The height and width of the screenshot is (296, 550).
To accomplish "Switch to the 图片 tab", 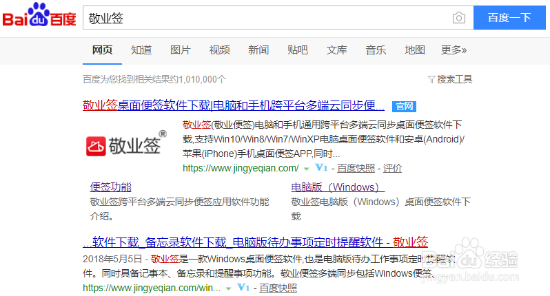I will click(x=181, y=50).
